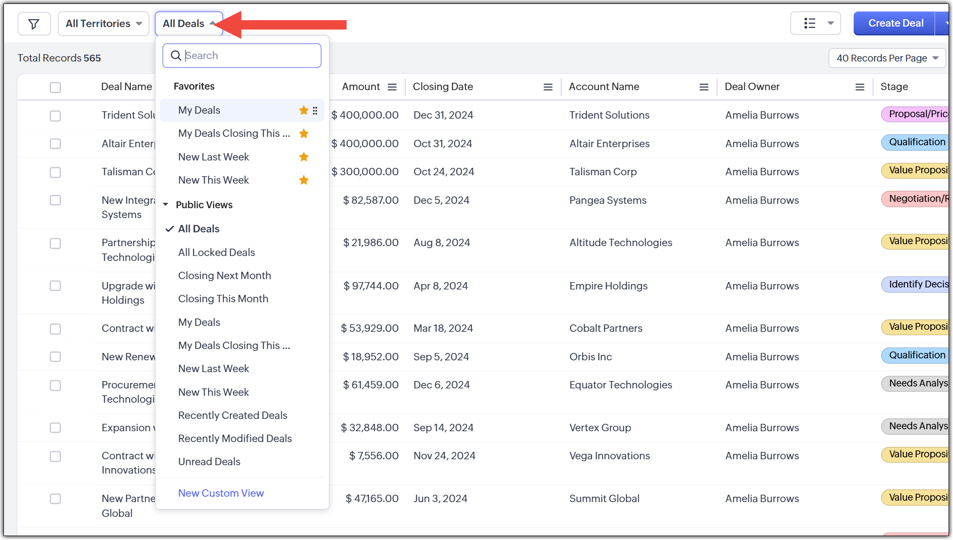Open New Custom View link

[221, 493]
